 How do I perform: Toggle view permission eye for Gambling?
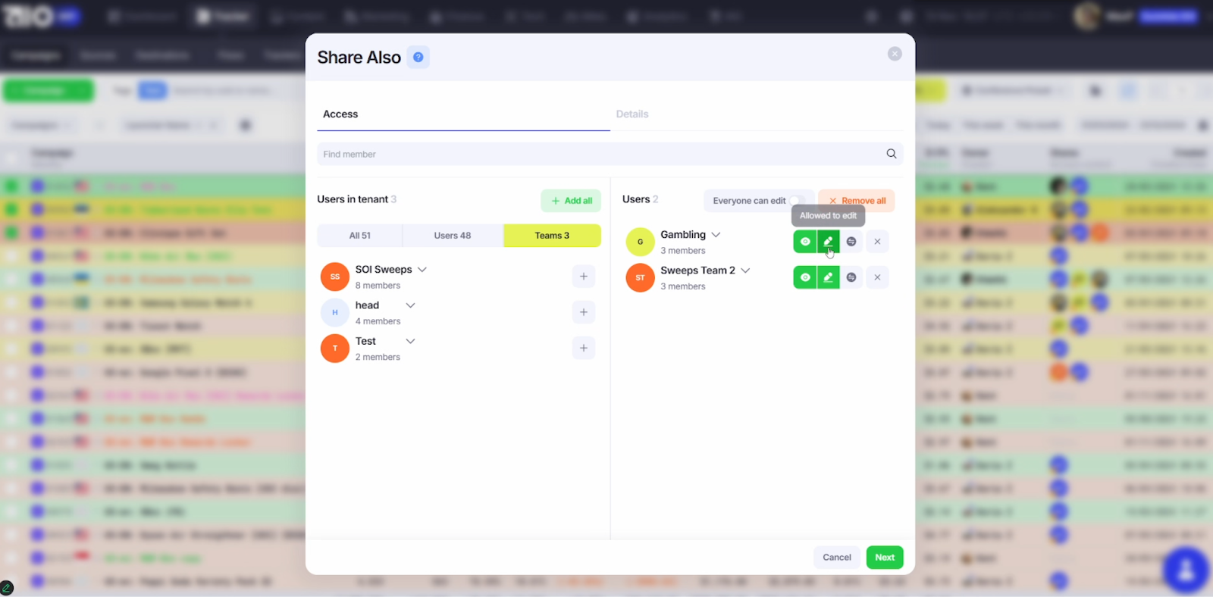805,242
